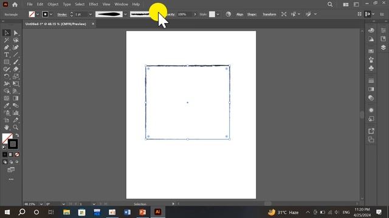Select the Column Graph tool
This screenshot has height=218, width=389.
[16, 113]
